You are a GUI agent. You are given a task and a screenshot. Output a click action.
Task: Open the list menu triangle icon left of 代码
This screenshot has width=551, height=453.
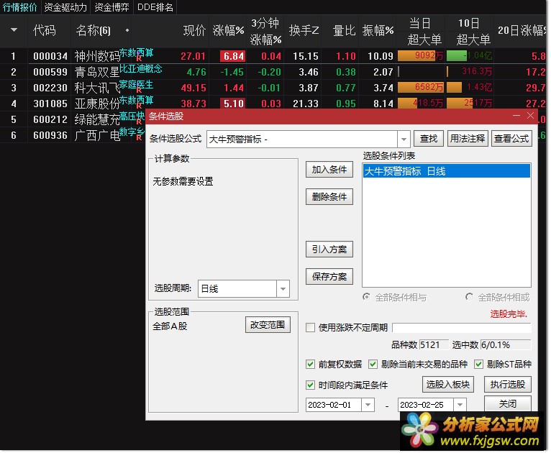(14, 30)
